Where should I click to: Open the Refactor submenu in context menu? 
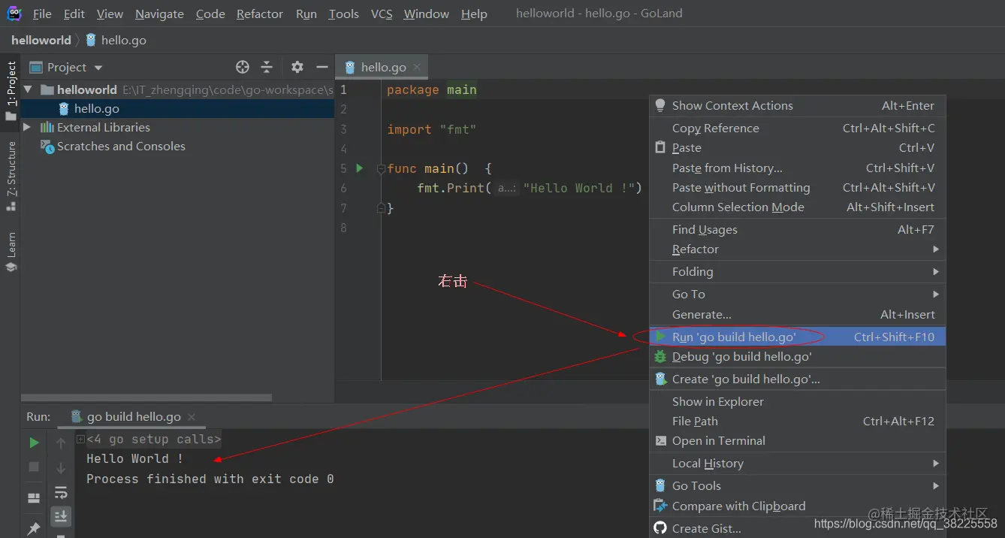(x=797, y=249)
